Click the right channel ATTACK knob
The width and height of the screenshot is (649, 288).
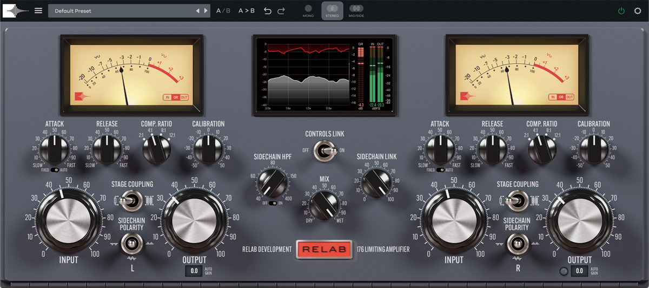[x=440, y=149]
